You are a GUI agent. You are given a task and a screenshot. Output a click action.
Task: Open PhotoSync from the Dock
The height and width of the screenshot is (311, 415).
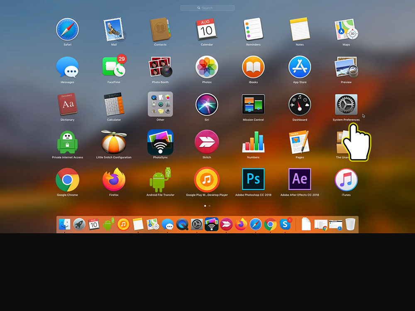point(212,224)
